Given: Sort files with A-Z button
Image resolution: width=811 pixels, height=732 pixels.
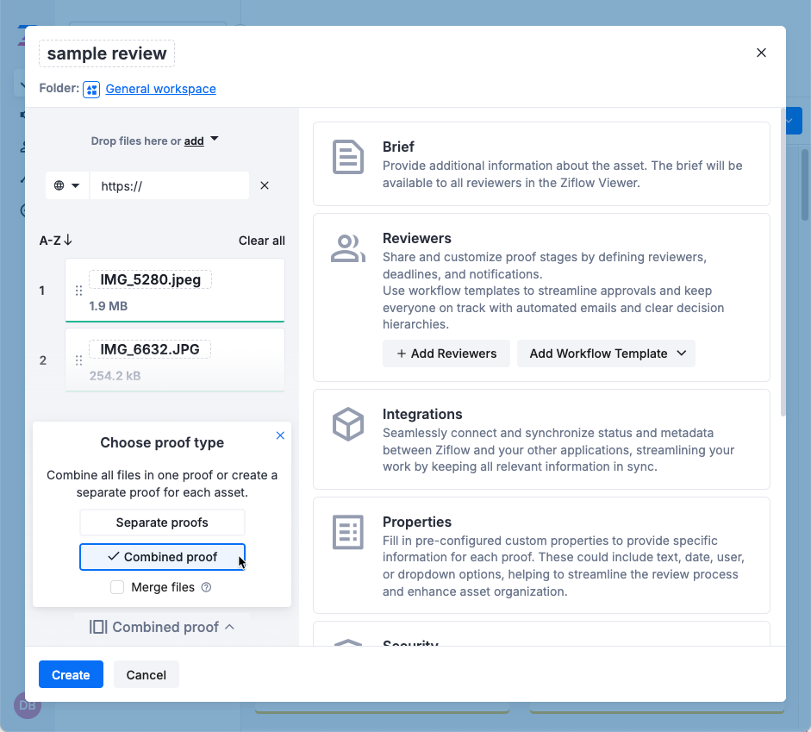Looking at the screenshot, I should [56, 241].
